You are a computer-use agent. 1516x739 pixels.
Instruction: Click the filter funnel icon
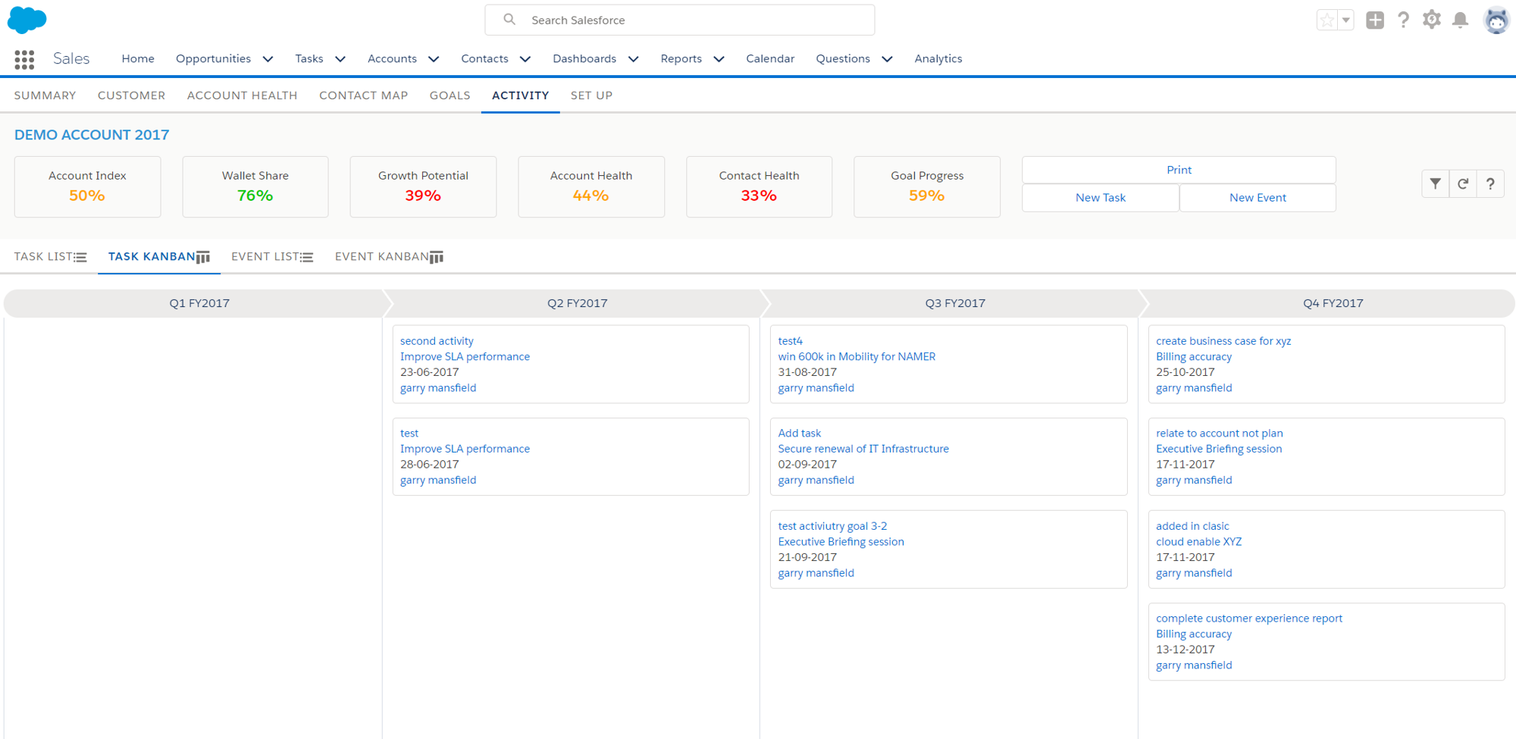click(1435, 183)
